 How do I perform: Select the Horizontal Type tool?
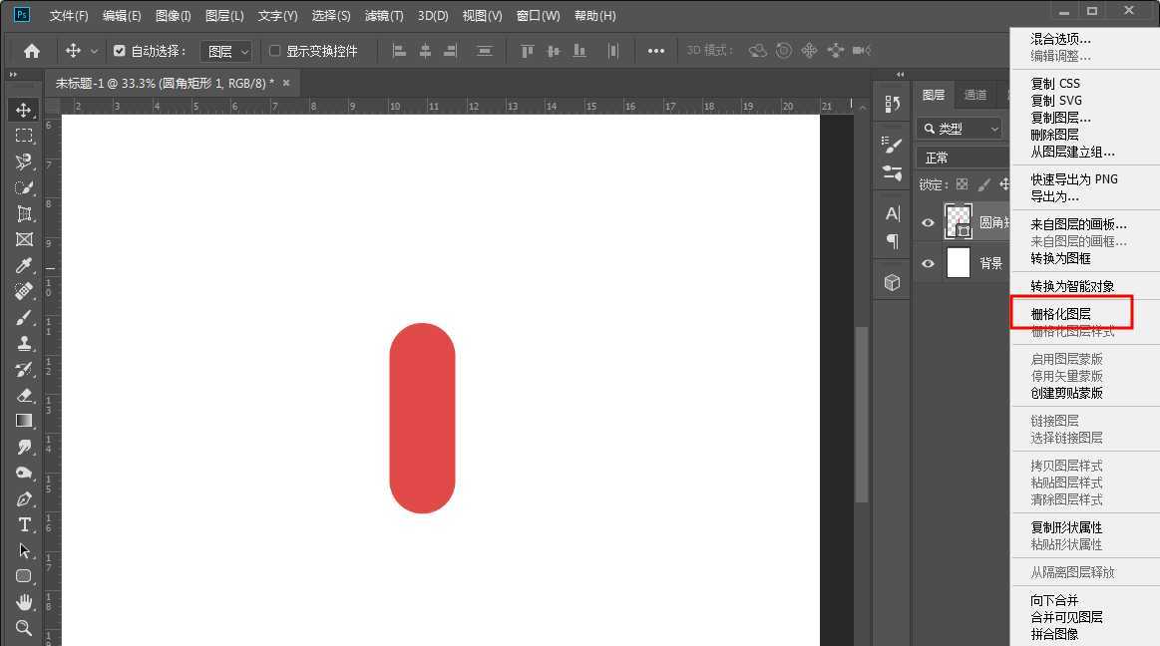pyautogui.click(x=24, y=525)
